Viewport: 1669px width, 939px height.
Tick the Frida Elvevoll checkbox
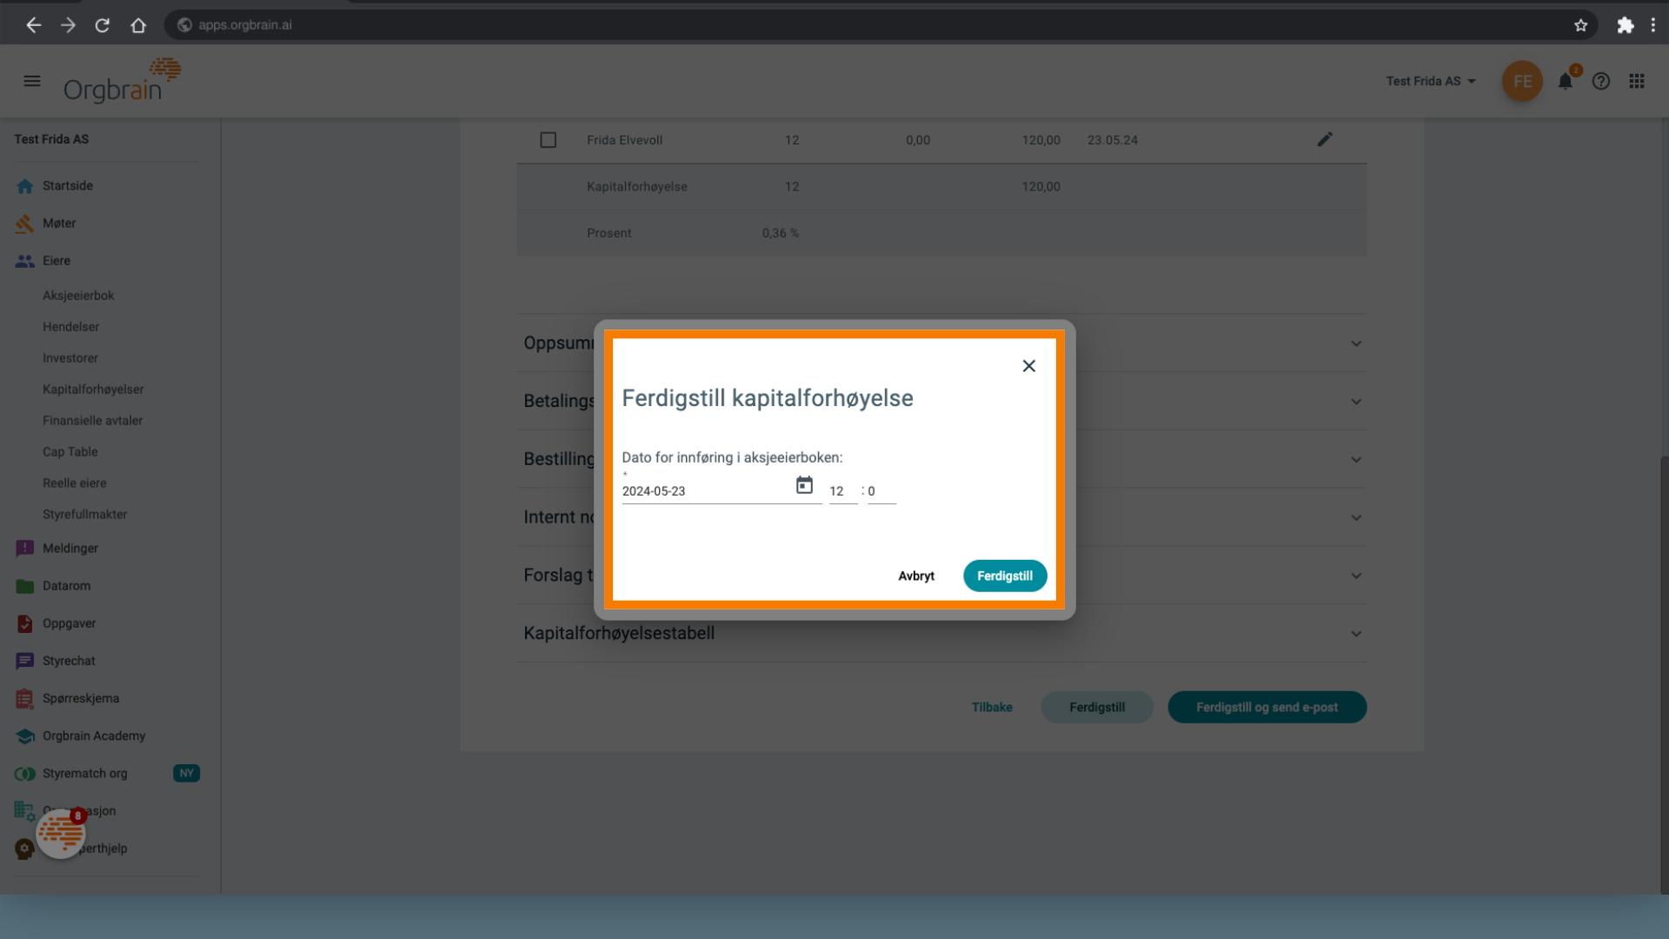click(x=549, y=140)
